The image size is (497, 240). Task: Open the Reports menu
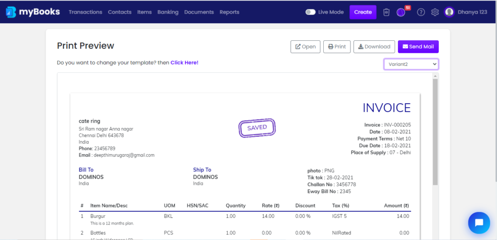(230, 12)
